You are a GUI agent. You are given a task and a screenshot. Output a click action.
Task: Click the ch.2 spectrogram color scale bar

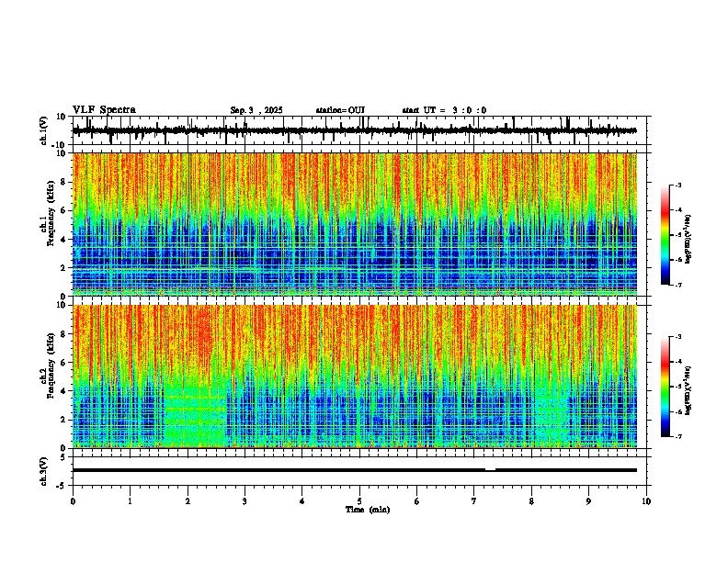pos(665,387)
